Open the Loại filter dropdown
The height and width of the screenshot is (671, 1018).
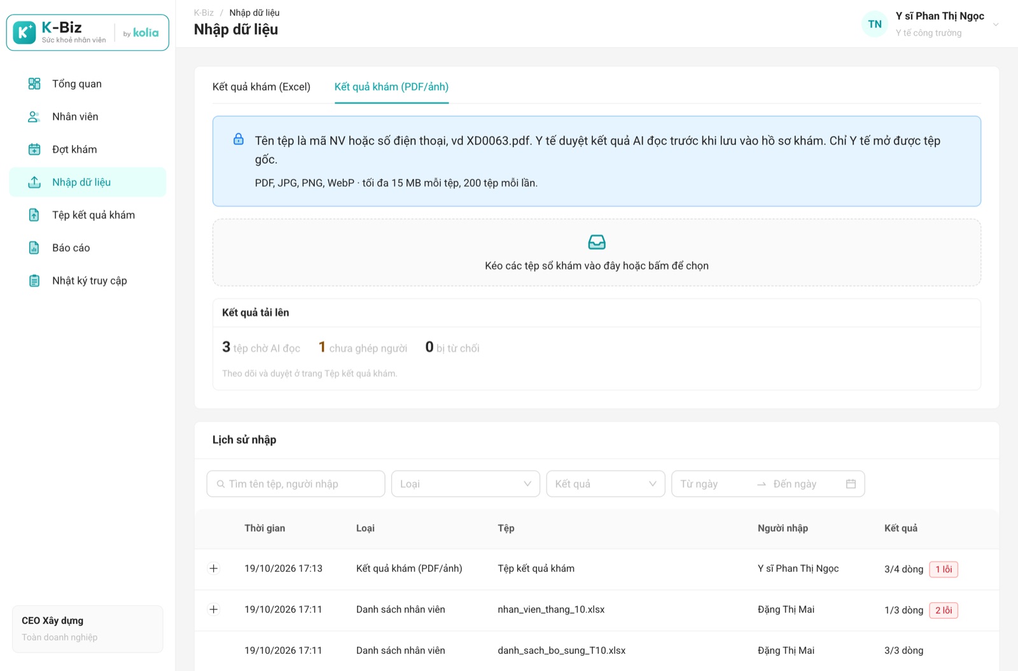[x=466, y=484]
